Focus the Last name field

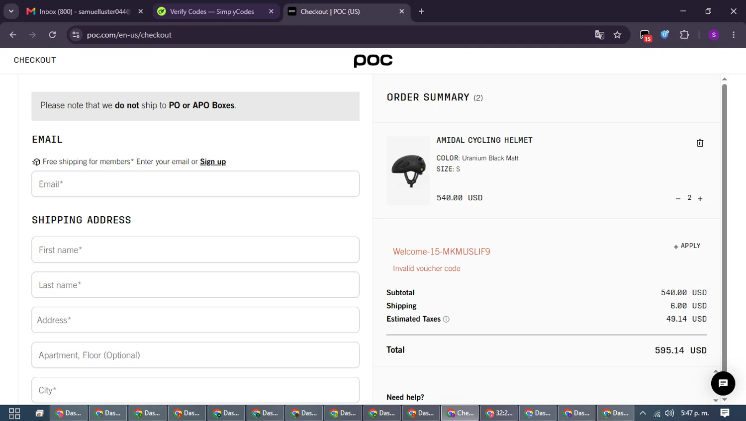pos(195,285)
